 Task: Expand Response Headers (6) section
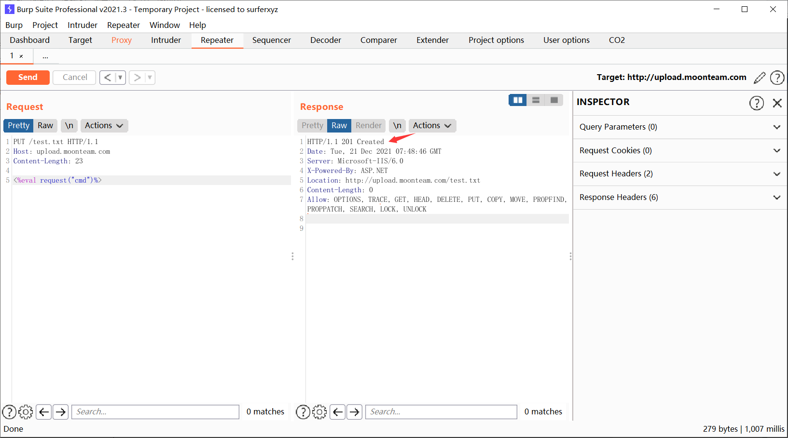click(680, 198)
